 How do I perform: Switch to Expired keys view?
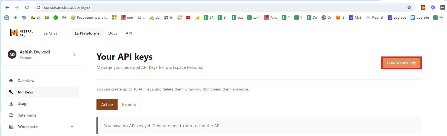(x=129, y=104)
